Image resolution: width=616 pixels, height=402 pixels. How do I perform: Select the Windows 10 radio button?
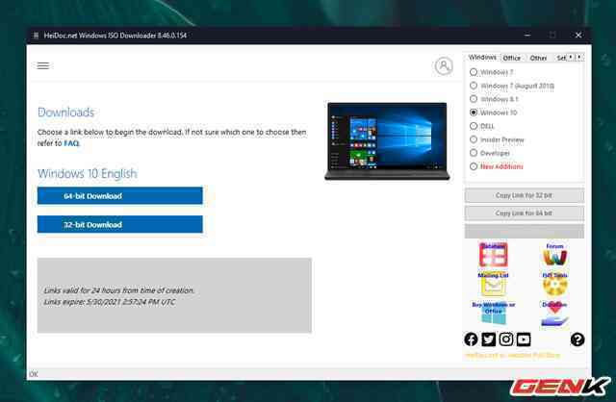pyautogui.click(x=474, y=113)
